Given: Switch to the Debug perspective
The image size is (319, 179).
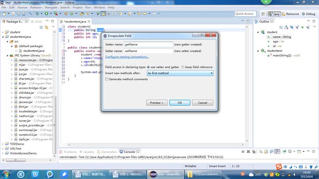Looking at the screenshot, I should tap(308, 14).
